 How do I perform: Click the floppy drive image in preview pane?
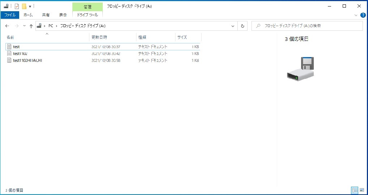(x=300, y=69)
